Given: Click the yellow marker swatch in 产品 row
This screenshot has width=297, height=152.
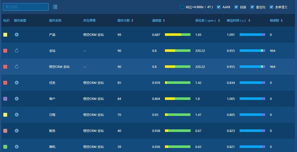Looking at the screenshot, I should 5,35.
